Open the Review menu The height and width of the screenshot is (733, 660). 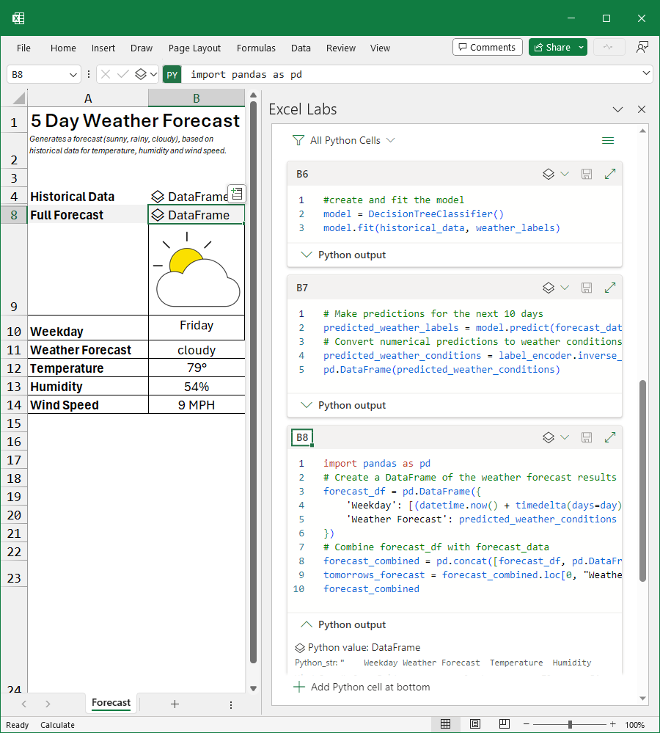click(340, 48)
